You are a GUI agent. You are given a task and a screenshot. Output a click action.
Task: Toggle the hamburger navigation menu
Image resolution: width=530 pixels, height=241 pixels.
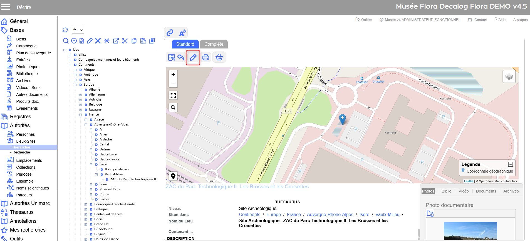click(5, 7)
